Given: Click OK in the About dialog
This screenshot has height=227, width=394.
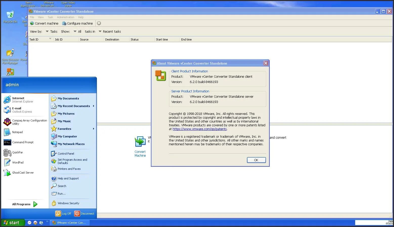Looking at the screenshot, I should pyautogui.click(x=256, y=160).
